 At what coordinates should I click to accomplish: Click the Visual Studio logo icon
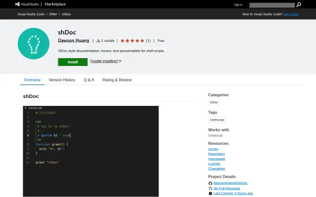click(x=18, y=4)
